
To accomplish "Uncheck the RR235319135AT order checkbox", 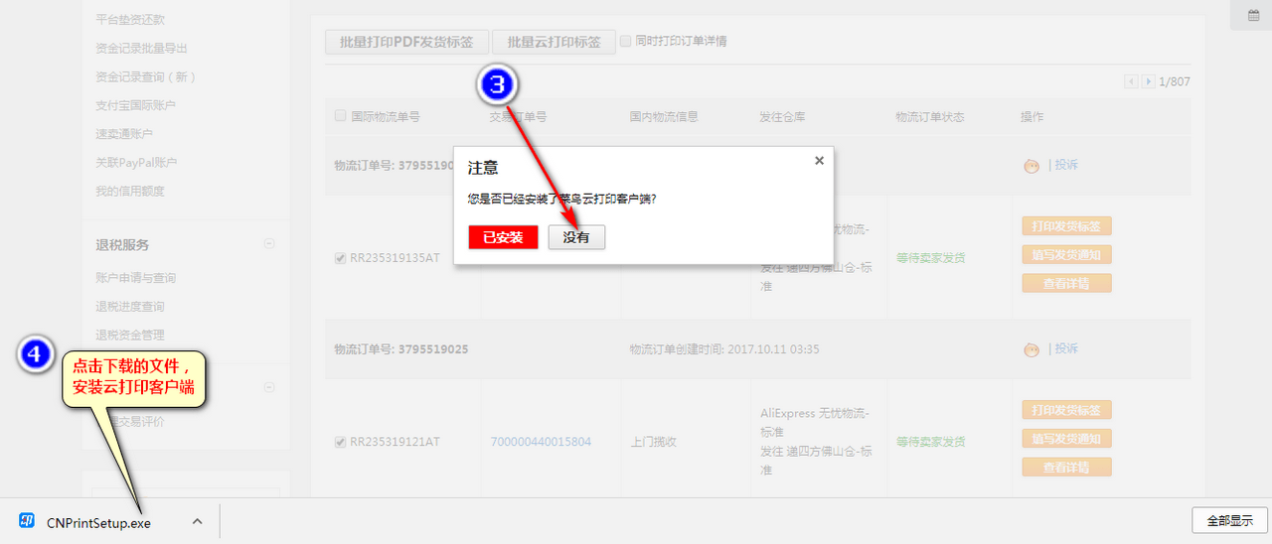I will (341, 258).
